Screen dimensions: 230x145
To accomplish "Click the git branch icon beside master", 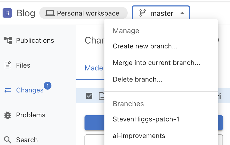I will (x=142, y=13).
